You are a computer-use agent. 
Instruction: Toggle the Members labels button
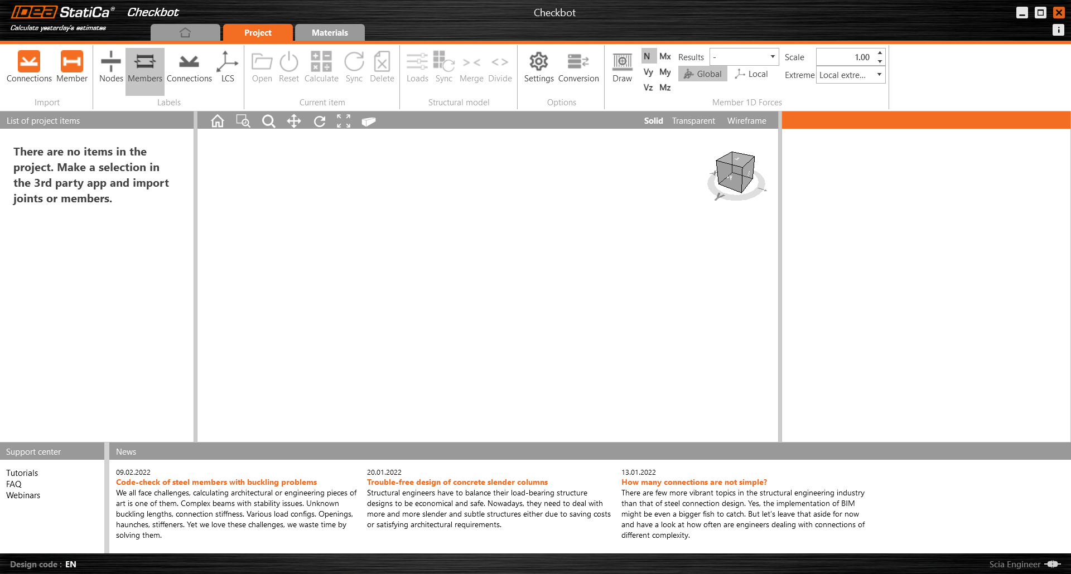(145, 66)
